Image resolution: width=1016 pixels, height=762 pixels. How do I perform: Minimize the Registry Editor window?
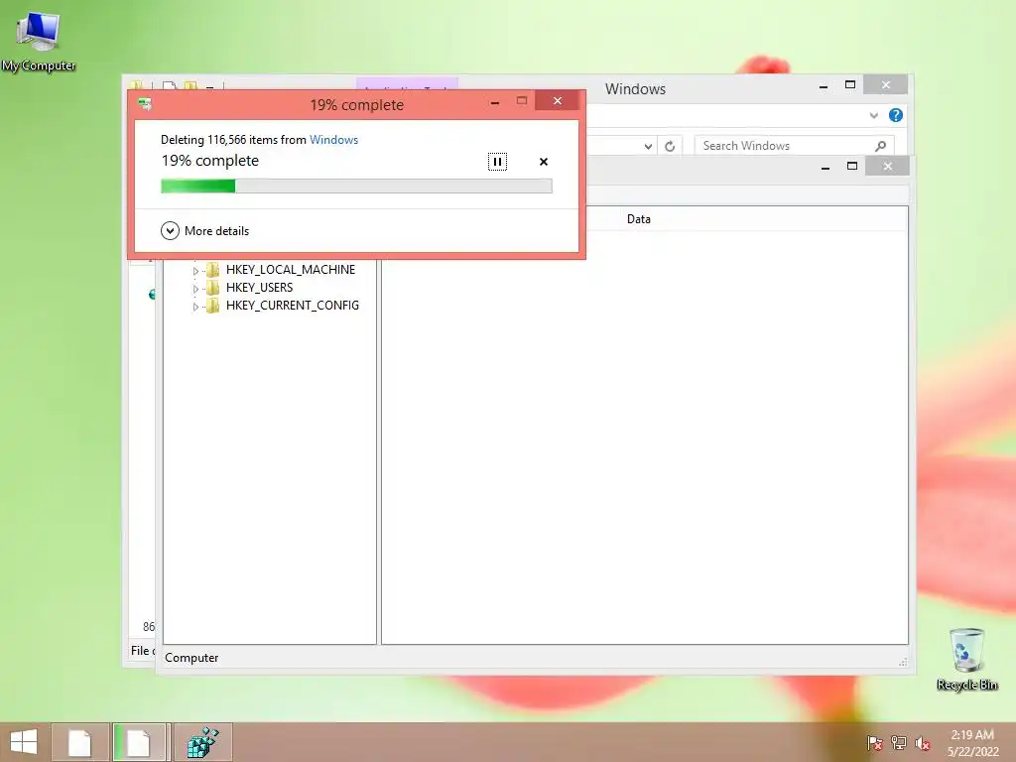(825, 167)
